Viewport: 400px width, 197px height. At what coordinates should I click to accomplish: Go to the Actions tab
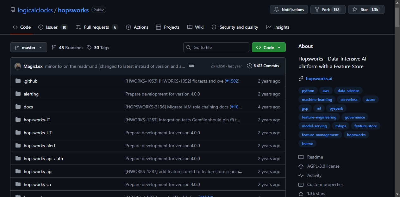pyautogui.click(x=137, y=27)
